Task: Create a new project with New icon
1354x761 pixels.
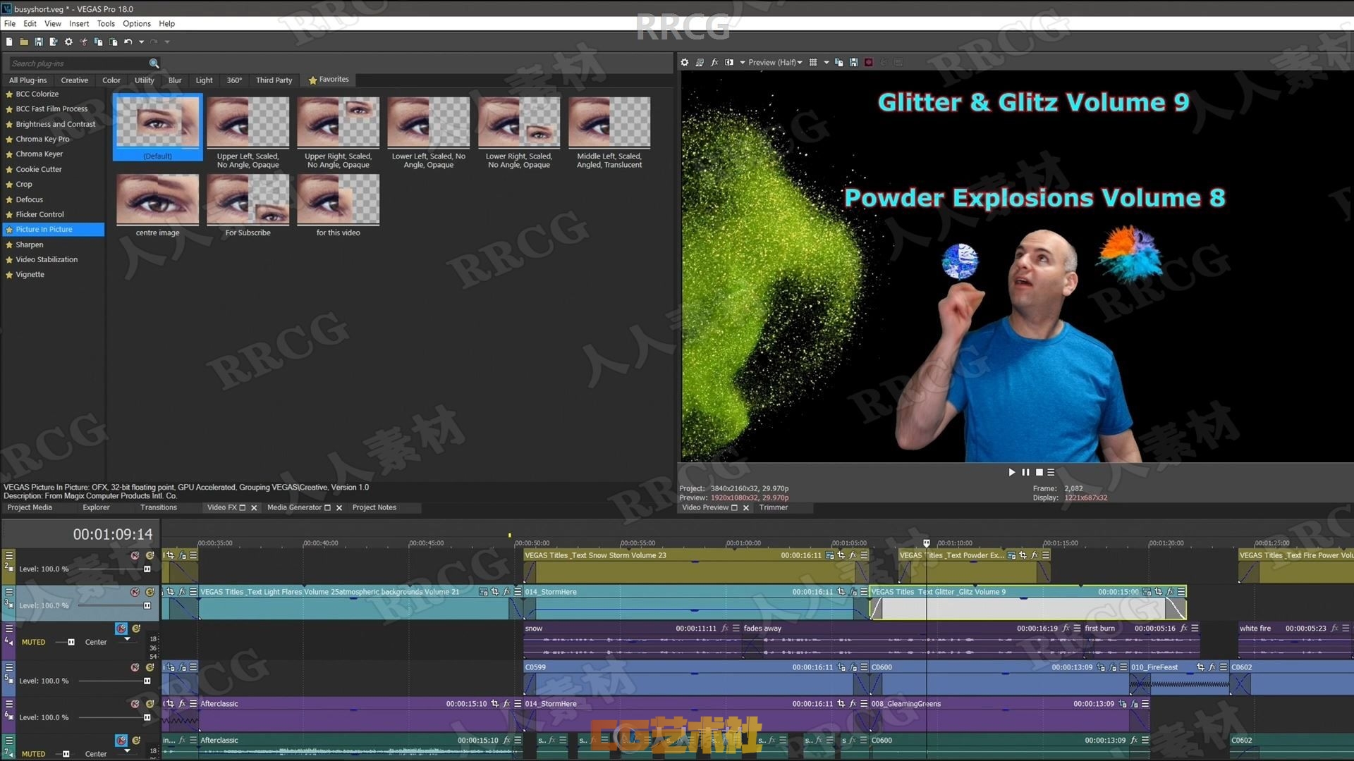Action: point(9,42)
